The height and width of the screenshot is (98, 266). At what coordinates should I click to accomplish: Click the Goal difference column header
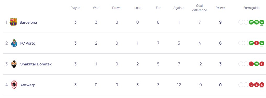(x=199, y=8)
